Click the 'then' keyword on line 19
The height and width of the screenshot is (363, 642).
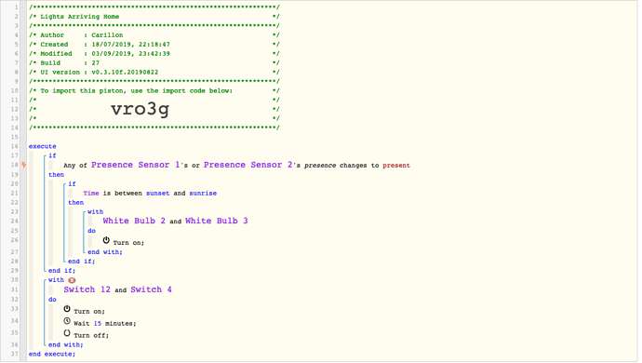point(56,175)
